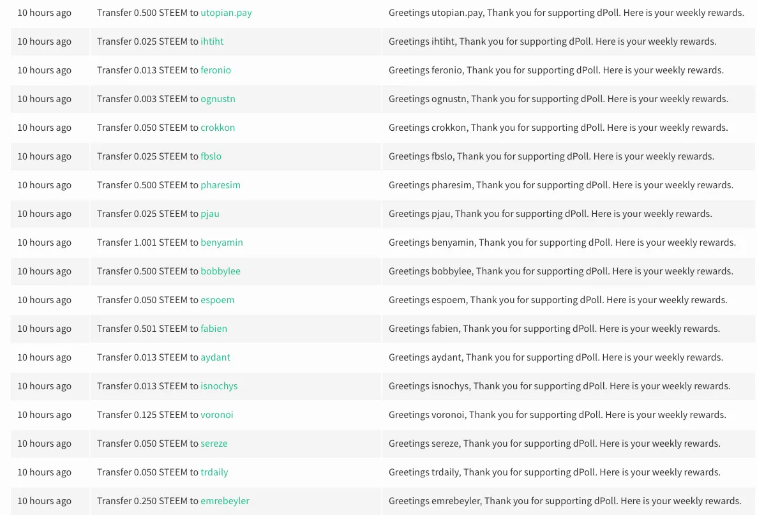
Task: Click '10 hours ago' in crokkon row
Action: click(x=45, y=128)
